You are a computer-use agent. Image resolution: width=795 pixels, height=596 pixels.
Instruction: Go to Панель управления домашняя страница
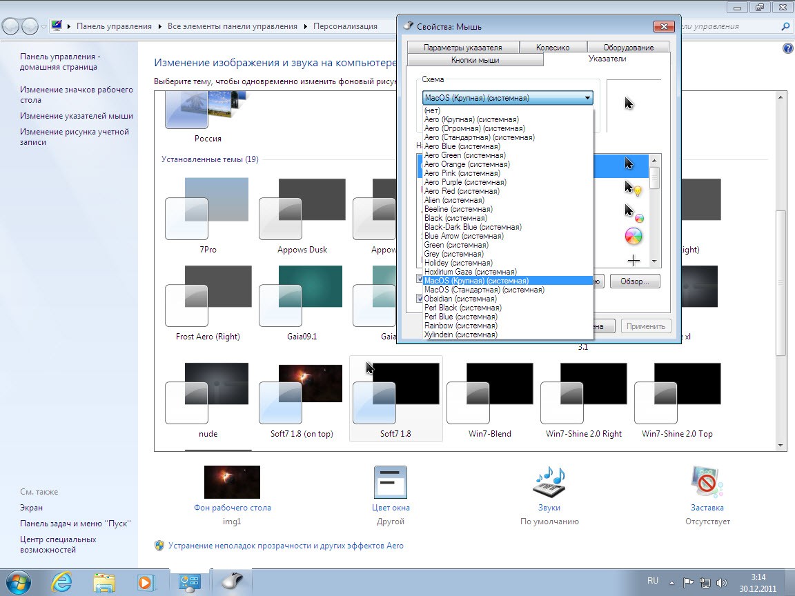point(60,62)
